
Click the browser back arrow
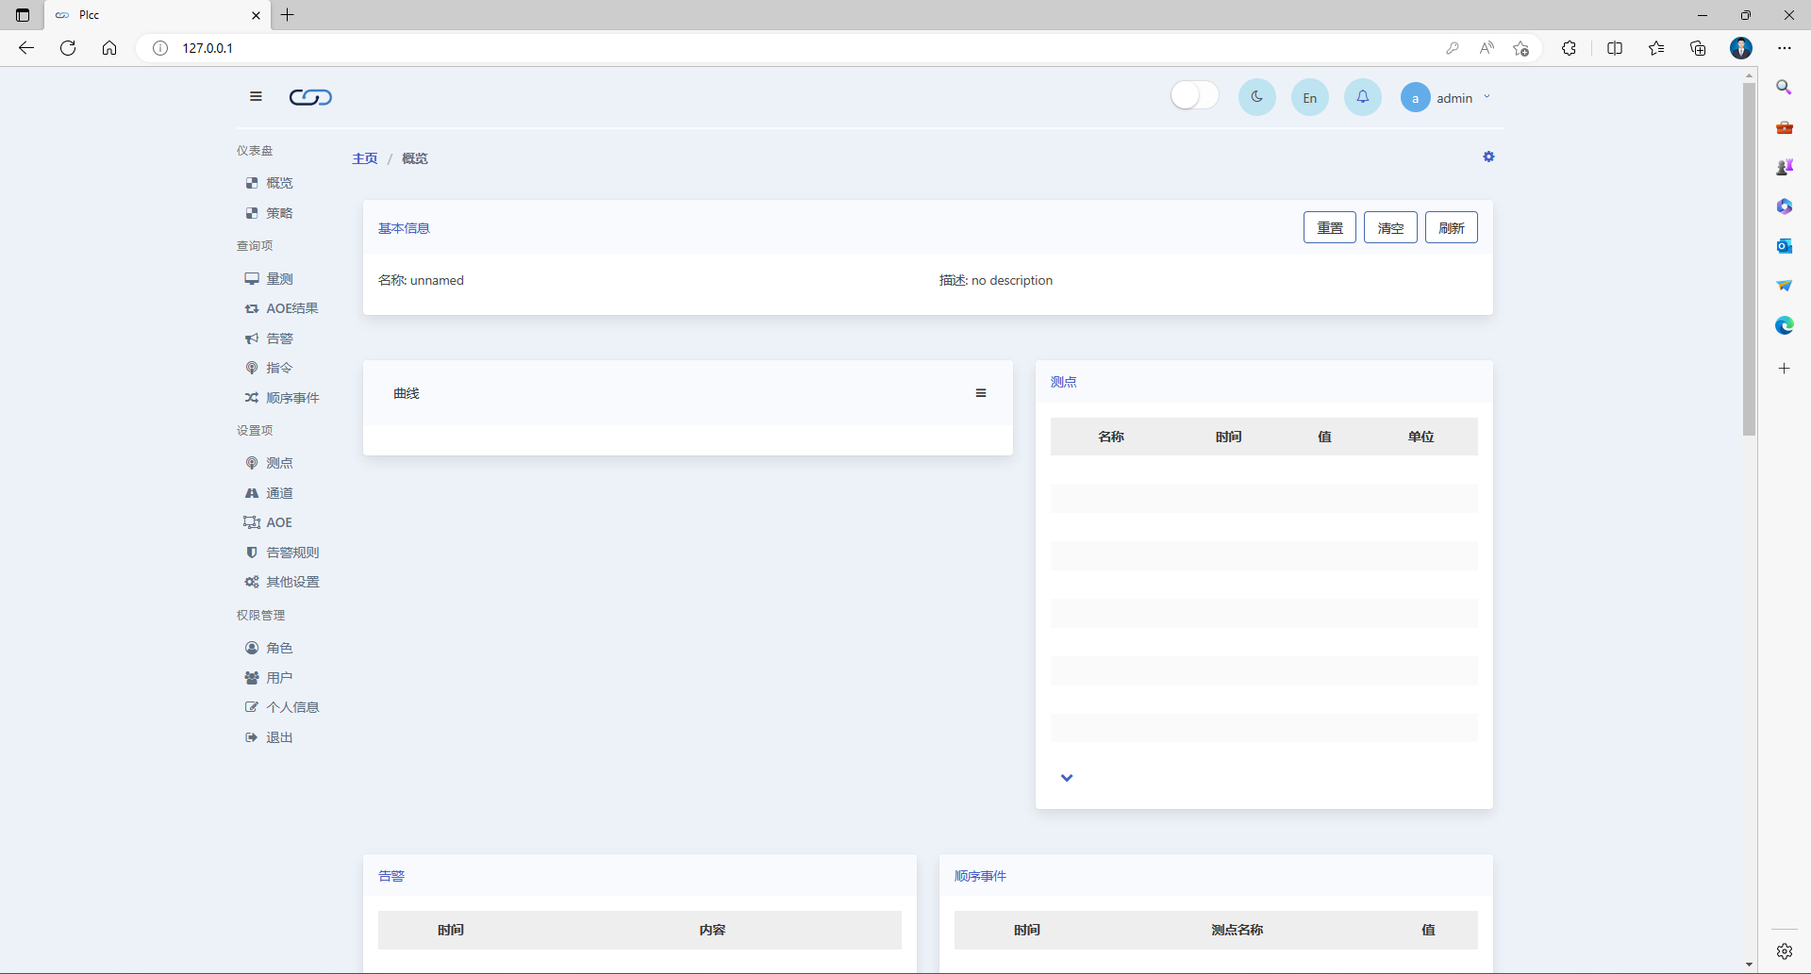point(26,48)
